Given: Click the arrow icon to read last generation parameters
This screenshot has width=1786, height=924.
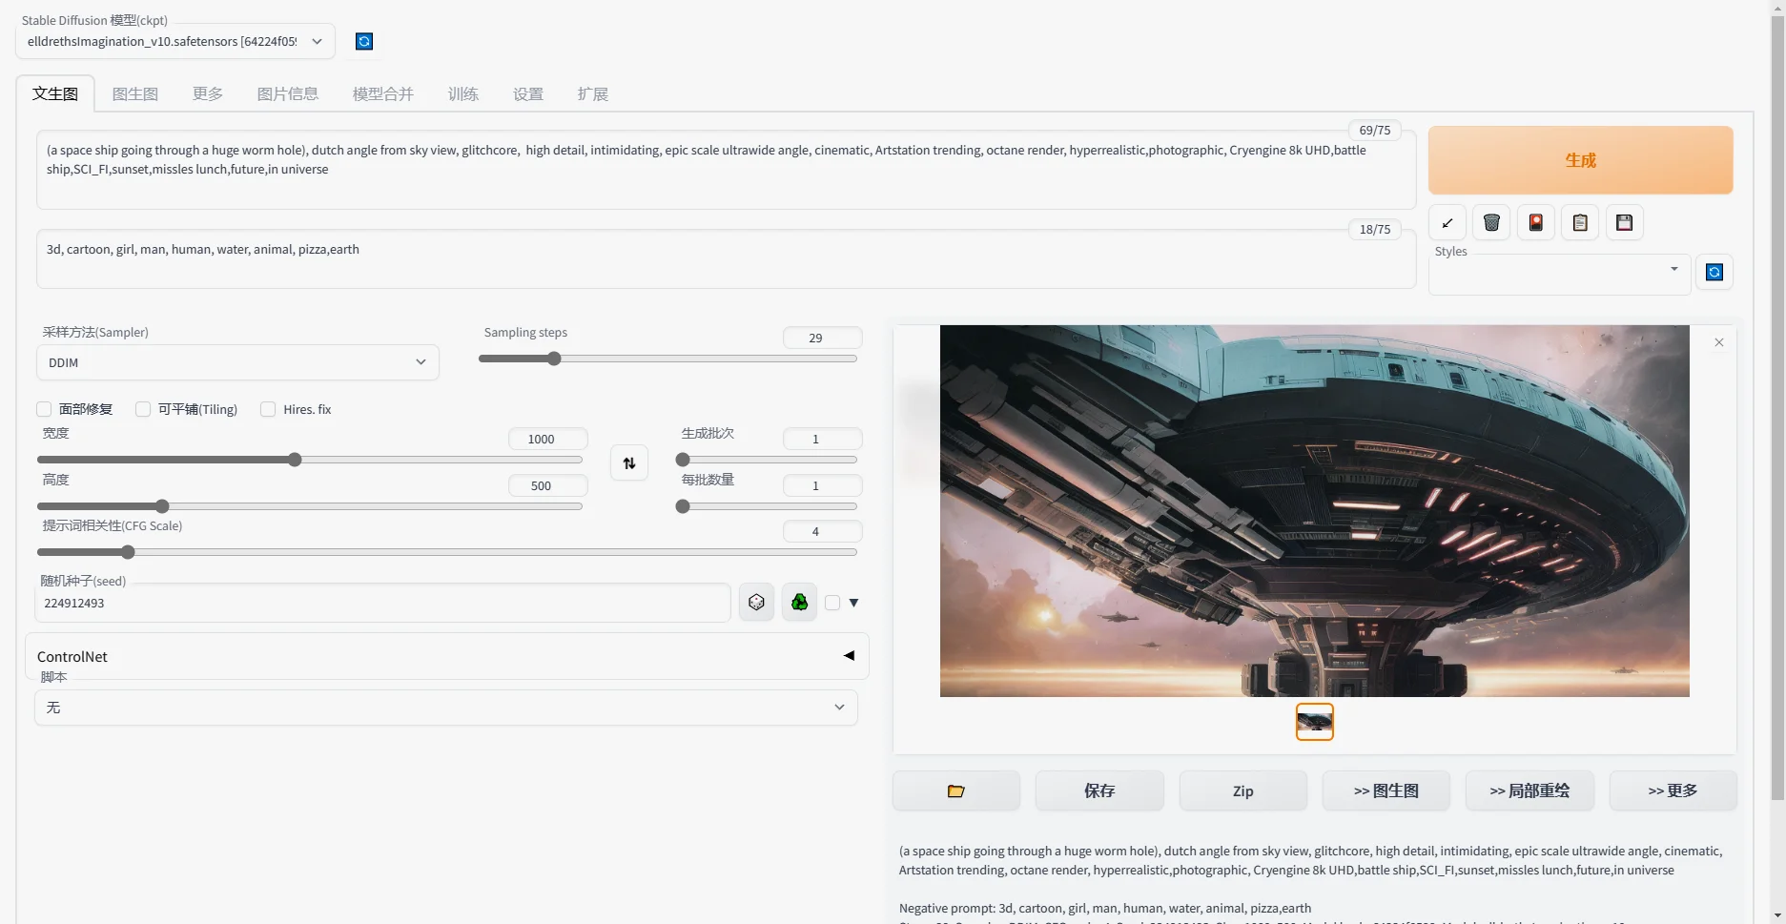Looking at the screenshot, I should click(x=1447, y=223).
